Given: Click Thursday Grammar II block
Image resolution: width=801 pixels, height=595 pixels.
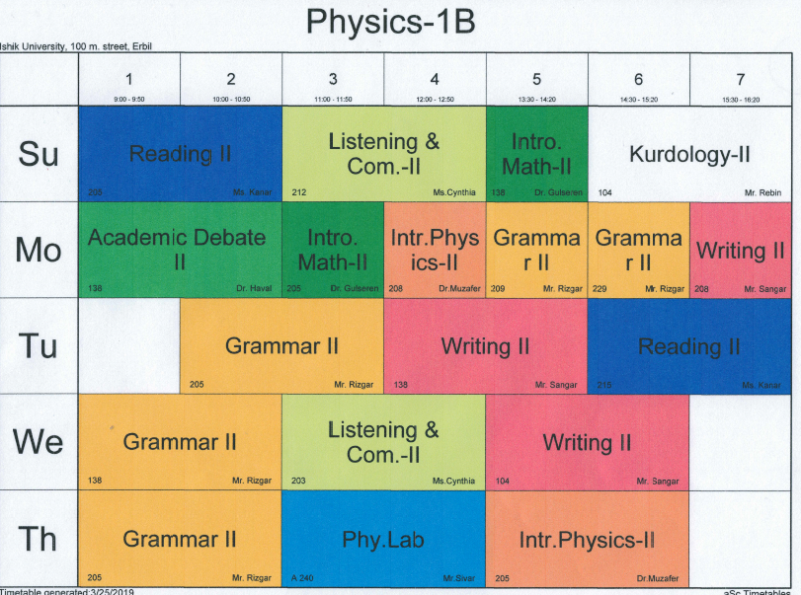Looking at the screenshot, I should [180, 538].
